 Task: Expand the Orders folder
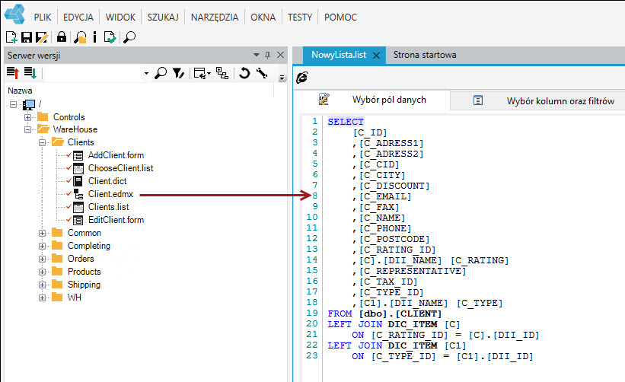[x=42, y=259]
